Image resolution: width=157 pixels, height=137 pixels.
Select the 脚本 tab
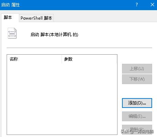(10, 18)
